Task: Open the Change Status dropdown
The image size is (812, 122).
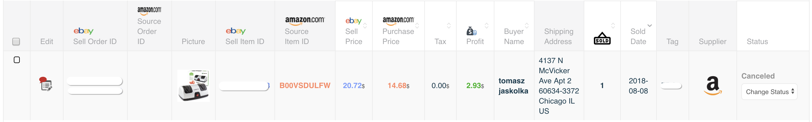Action: 769,92
